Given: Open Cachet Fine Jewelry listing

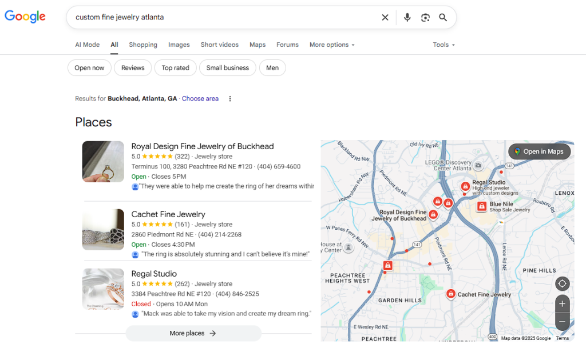Looking at the screenshot, I should (168, 214).
